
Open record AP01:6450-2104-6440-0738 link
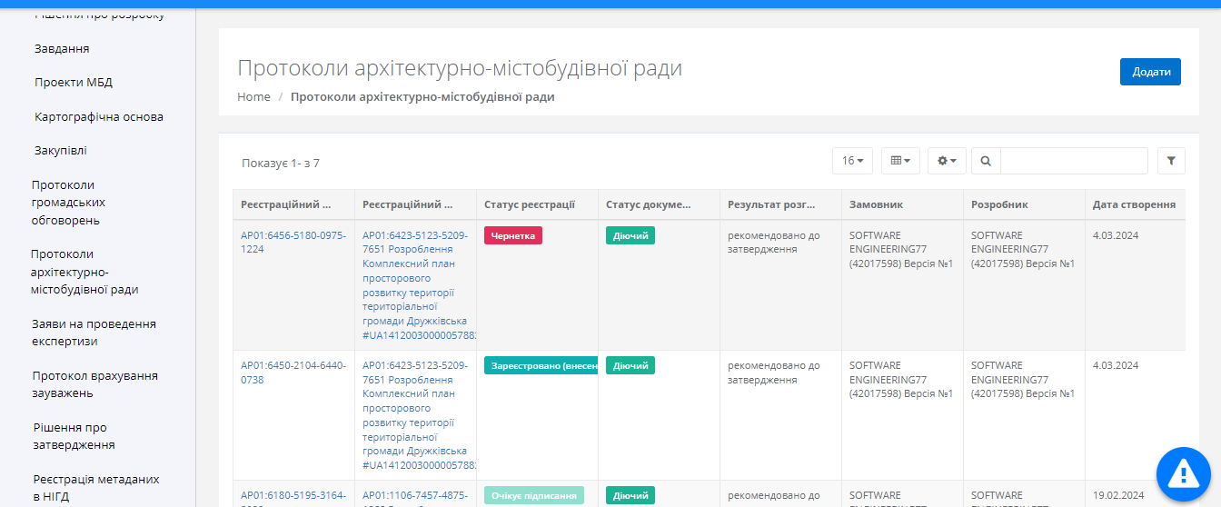293,372
